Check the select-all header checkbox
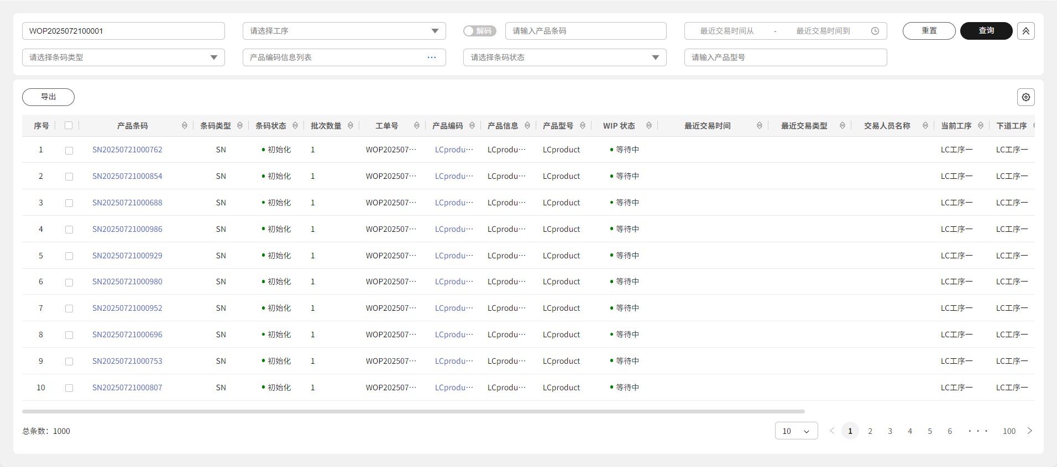The width and height of the screenshot is (1057, 467). pyautogui.click(x=69, y=125)
